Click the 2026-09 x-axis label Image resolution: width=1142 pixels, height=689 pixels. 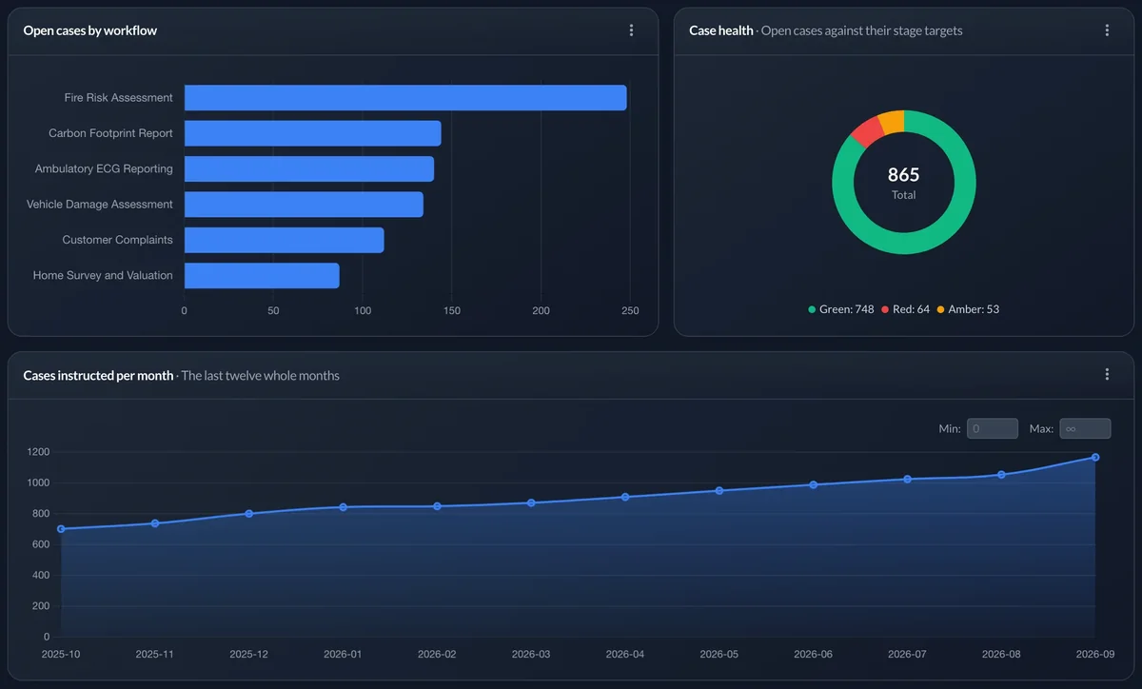pos(1095,654)
